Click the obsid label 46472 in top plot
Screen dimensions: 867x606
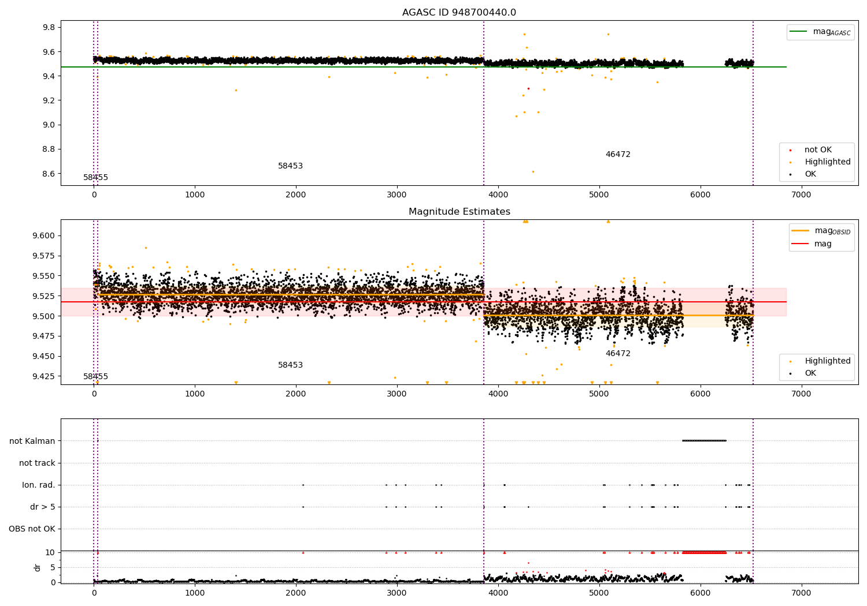pos(618,155)
